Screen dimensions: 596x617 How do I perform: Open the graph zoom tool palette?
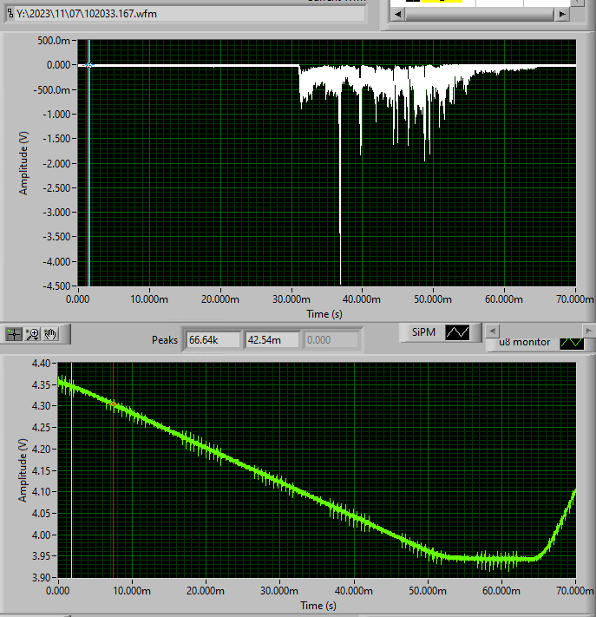point(32,334)
